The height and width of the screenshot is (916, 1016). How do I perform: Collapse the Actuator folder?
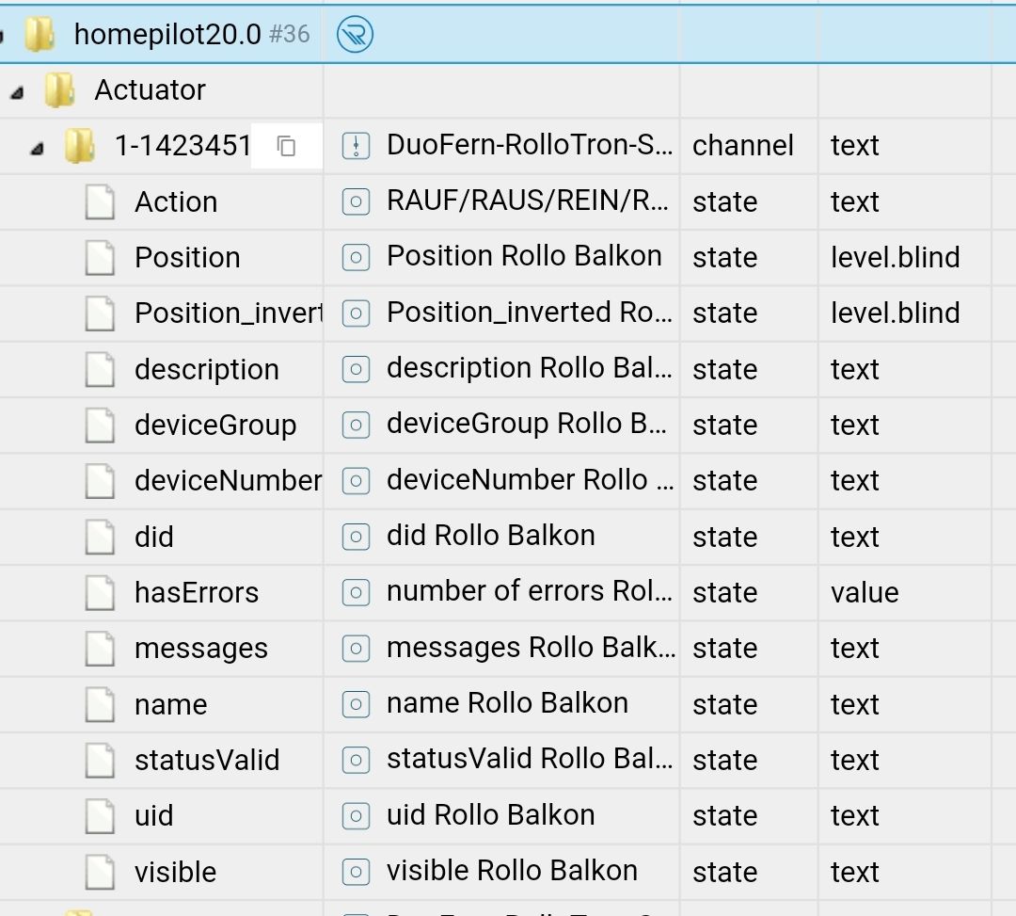point(19,91)
